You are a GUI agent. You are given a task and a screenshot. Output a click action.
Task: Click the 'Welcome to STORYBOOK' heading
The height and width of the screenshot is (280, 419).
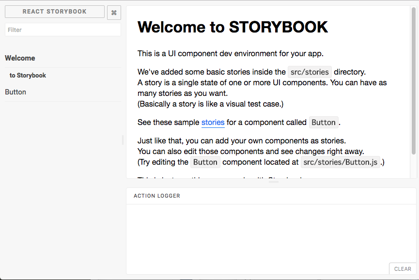tap(233, 27)
